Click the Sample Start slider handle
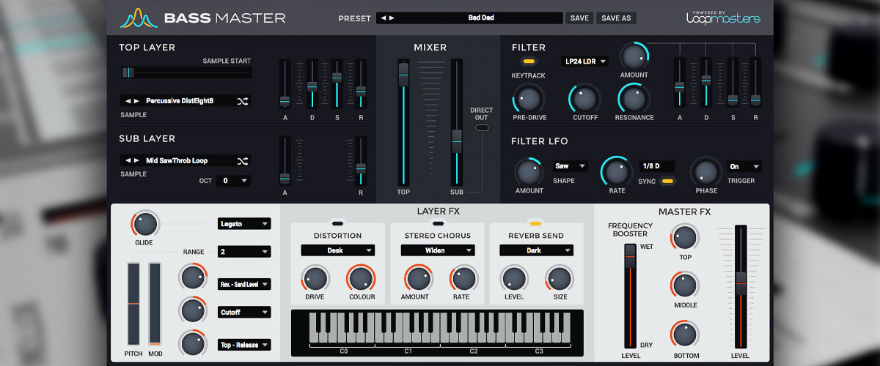880x366 pixels. (128, 72)
